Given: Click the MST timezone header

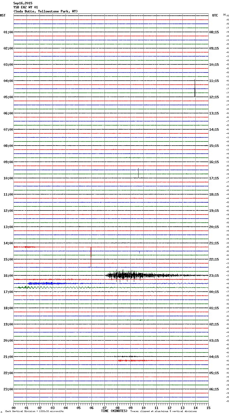Looking at the screenshot, I should tap(3, 15).
